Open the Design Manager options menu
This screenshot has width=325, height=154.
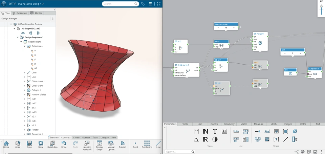(53, 19)
